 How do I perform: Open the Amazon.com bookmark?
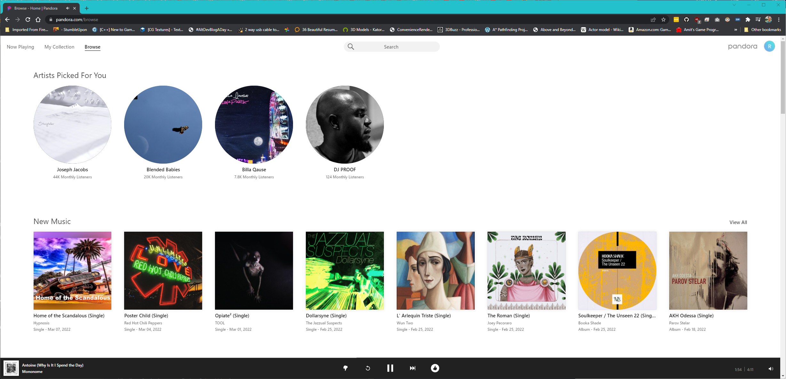tap(650, 30)
